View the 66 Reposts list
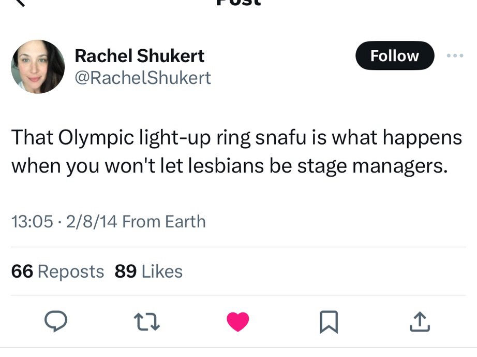The image size is (477, 357). tap(57, 271)
